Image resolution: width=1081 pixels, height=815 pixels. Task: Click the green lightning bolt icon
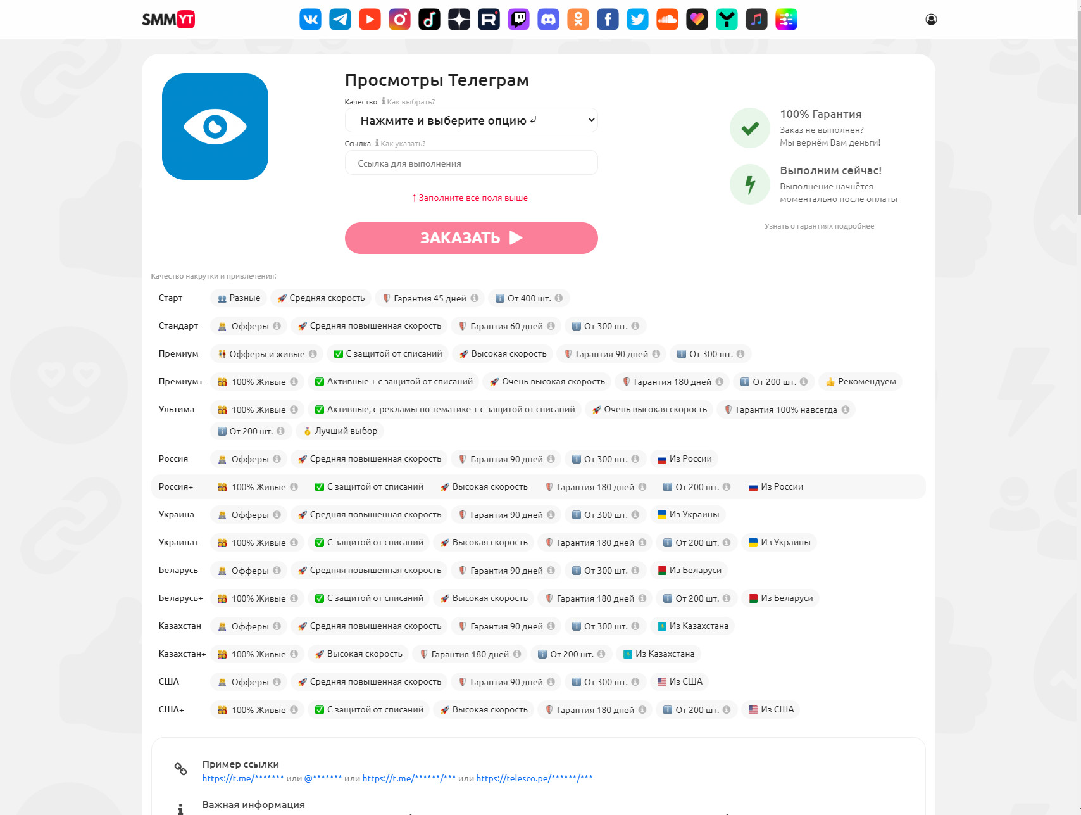click(750, 185)
